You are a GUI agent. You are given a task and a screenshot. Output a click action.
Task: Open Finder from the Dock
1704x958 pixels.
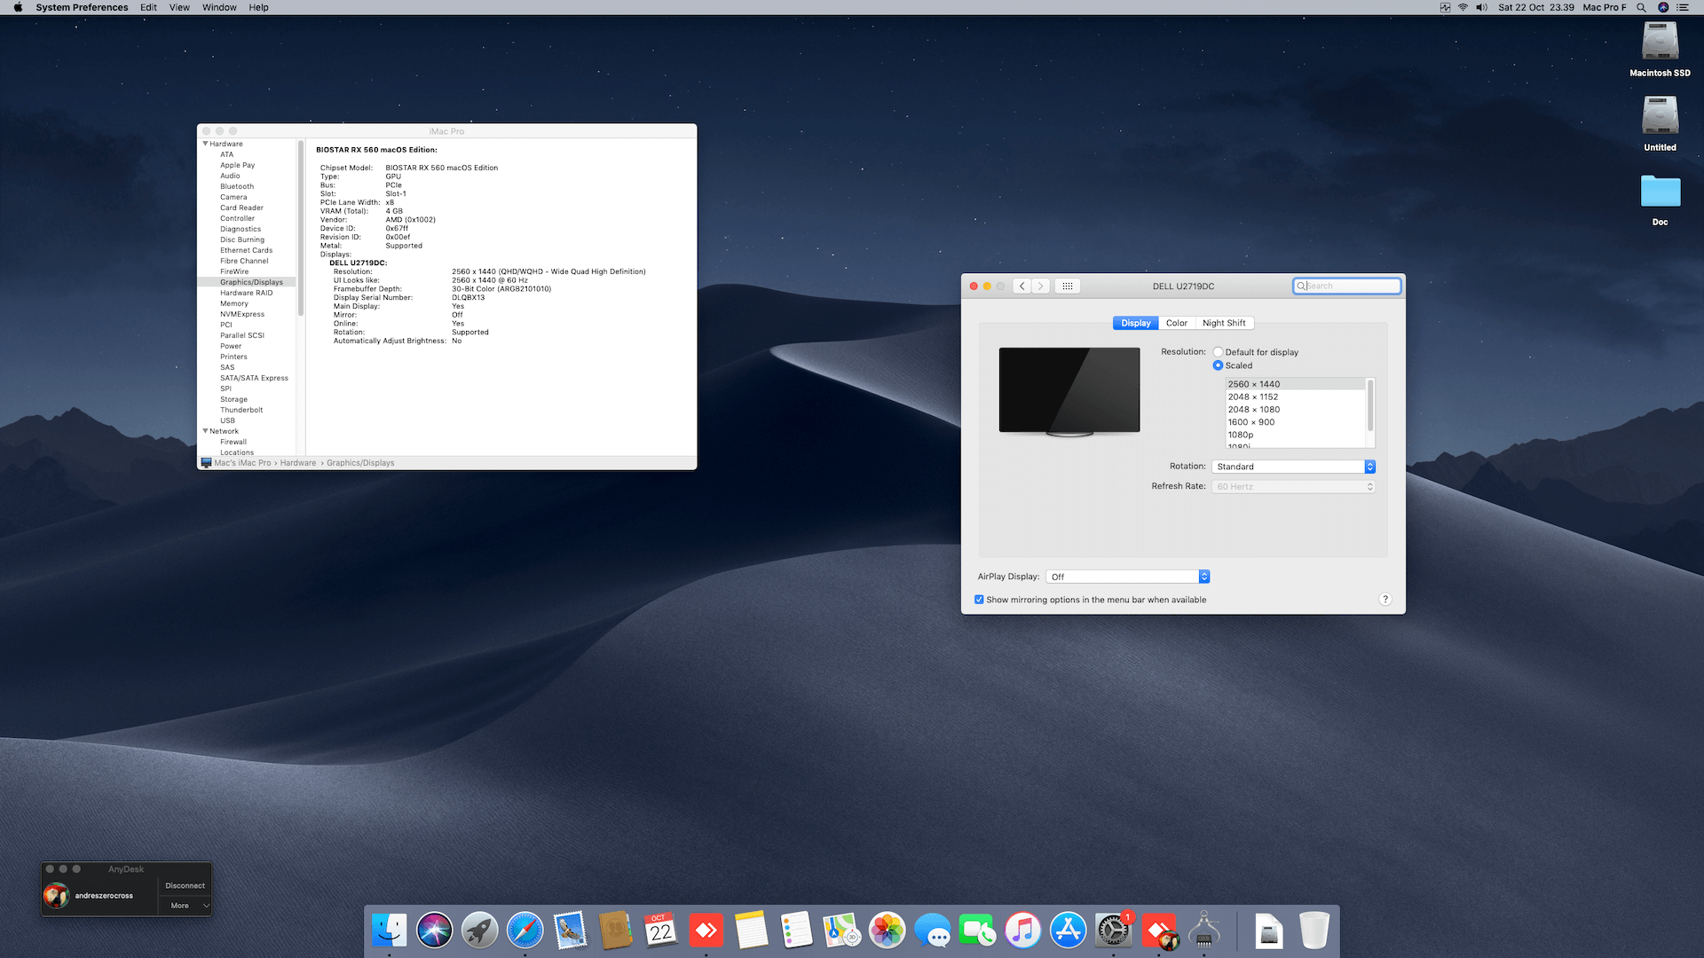coord(390,931)
